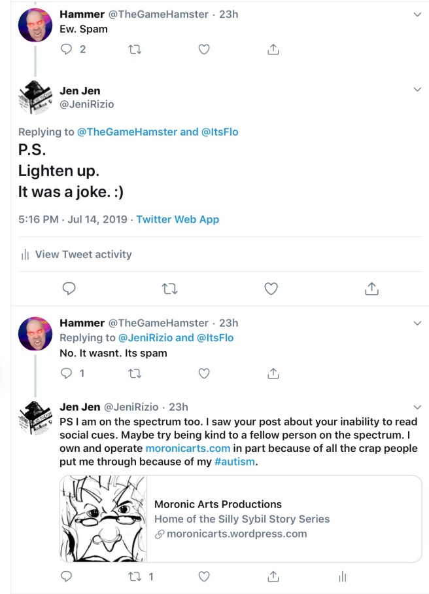Like Hammer's "Ew. Spam" tweet
This screenshot has height=594, width=429.
pos(204,49)
